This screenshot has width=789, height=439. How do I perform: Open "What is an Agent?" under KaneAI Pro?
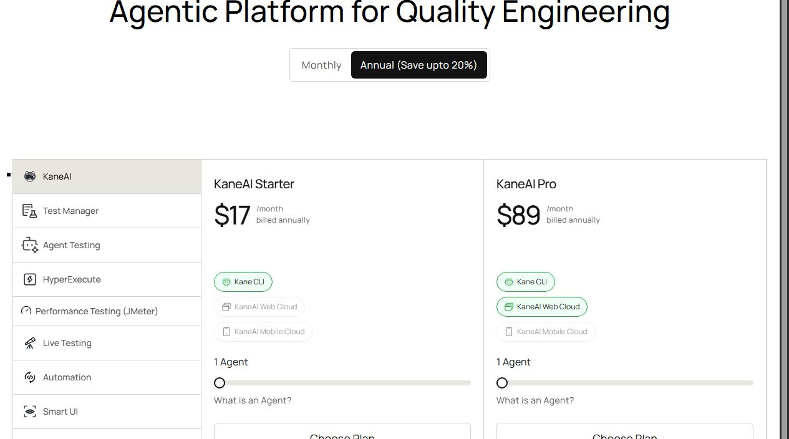535,400
